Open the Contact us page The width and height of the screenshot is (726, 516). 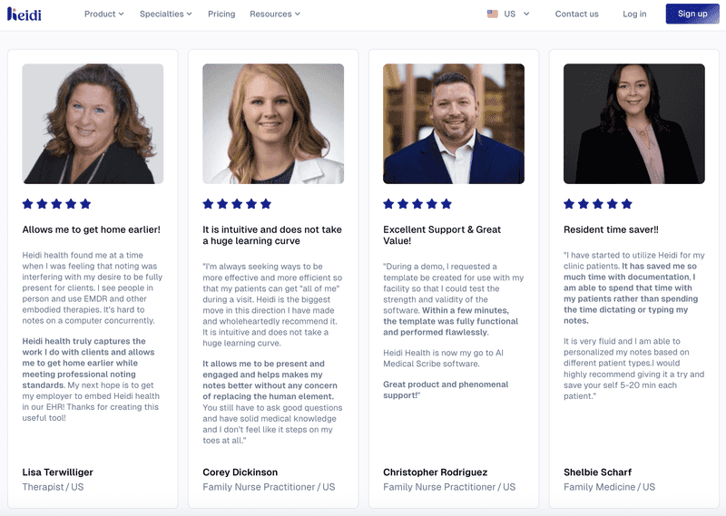coord(576,14)
